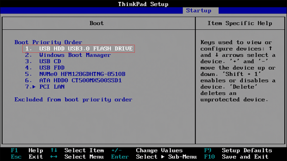Click the up-down arrows Select Item hint
Viewport: 287px width, 161px height.
click(77, 150)
